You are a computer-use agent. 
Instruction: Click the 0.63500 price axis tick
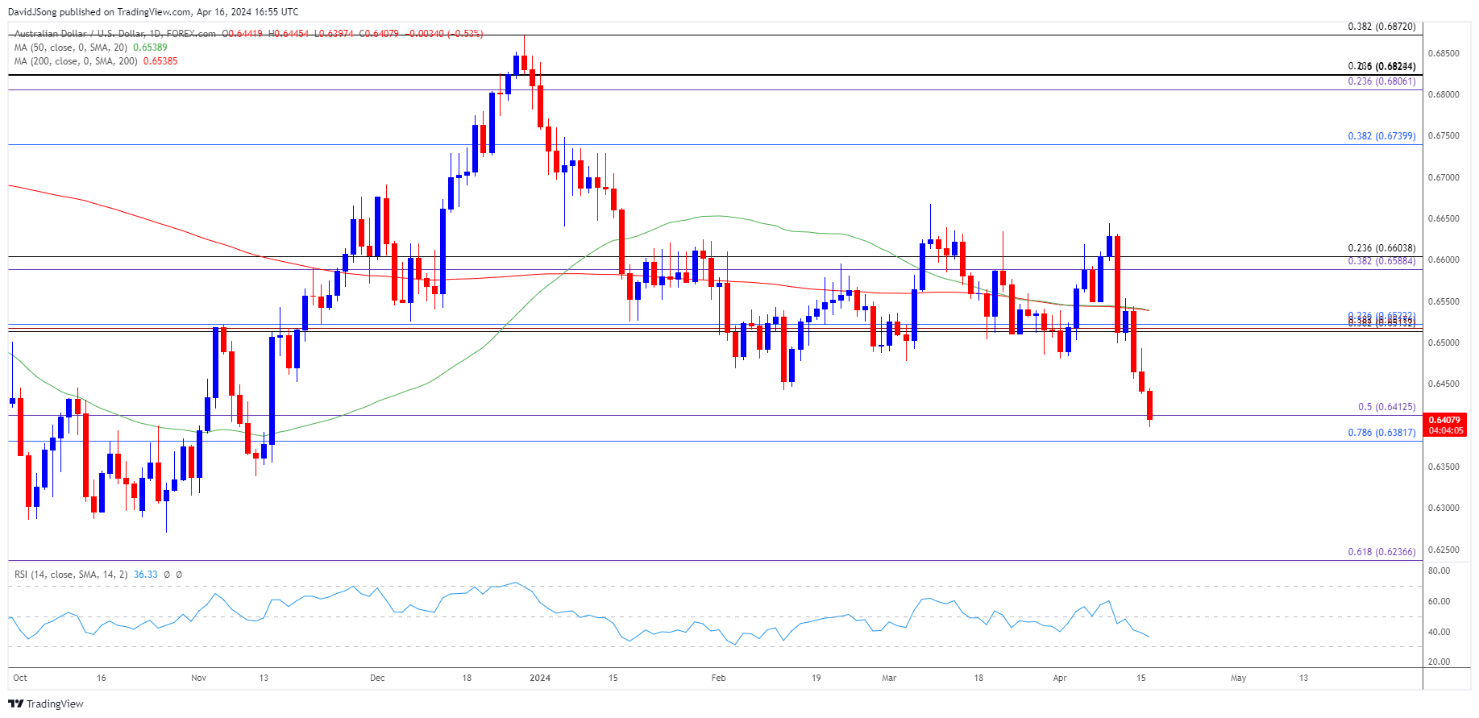point(1444,467)
